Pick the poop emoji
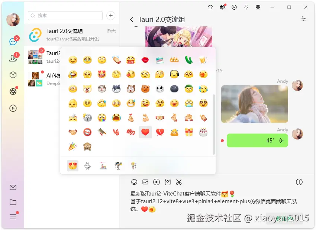The height and width of the screenshot is (230, 316). click(174, 132)
